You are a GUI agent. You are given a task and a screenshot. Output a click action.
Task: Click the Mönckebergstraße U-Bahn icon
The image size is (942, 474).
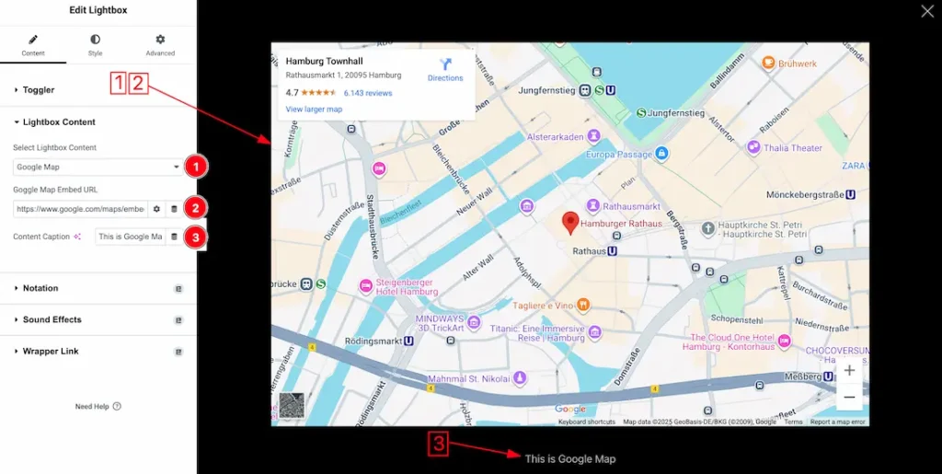pos(851,194)
